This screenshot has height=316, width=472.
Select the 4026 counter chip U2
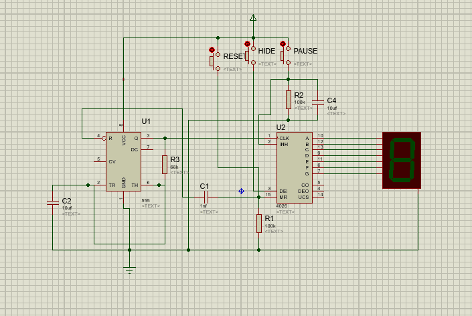tap(295, 167)
